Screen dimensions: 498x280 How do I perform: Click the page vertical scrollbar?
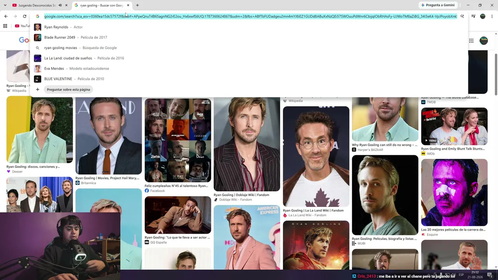point(496,74)
